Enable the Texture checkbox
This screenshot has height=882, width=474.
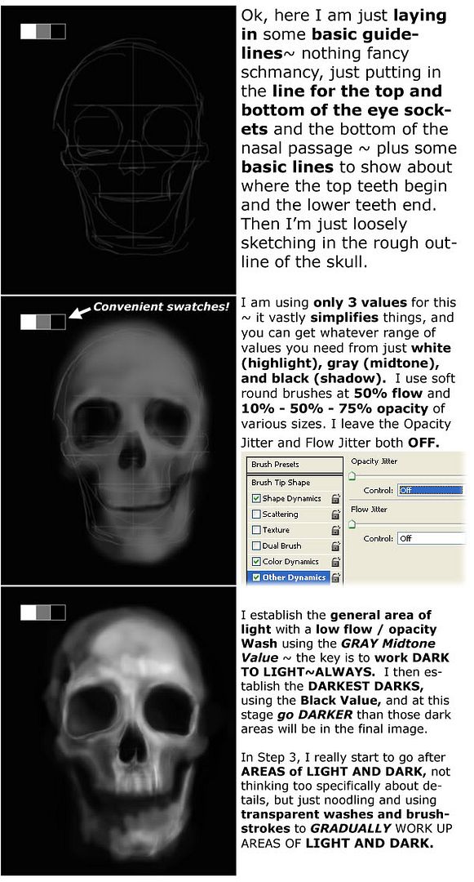click(x=256, y=530)
